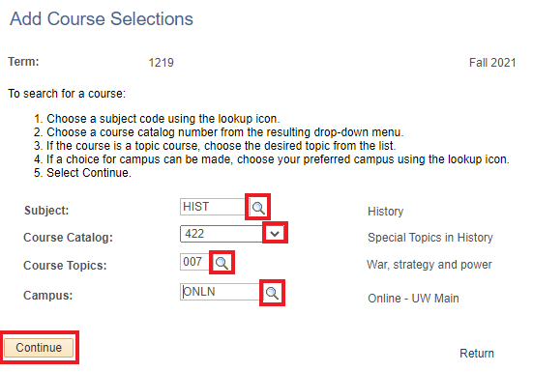Viewport: 533px width, 372px height.
Task: Click the Fall 2021 term description
Action: (x=492, y=63)
